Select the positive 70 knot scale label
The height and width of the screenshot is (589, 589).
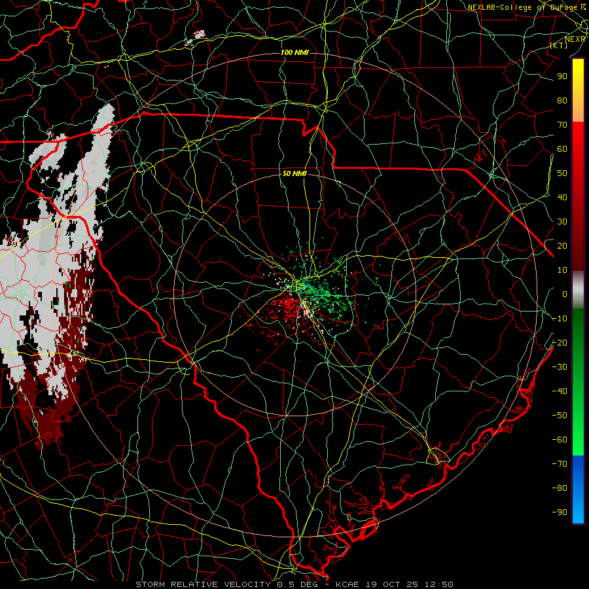point(562,125)
